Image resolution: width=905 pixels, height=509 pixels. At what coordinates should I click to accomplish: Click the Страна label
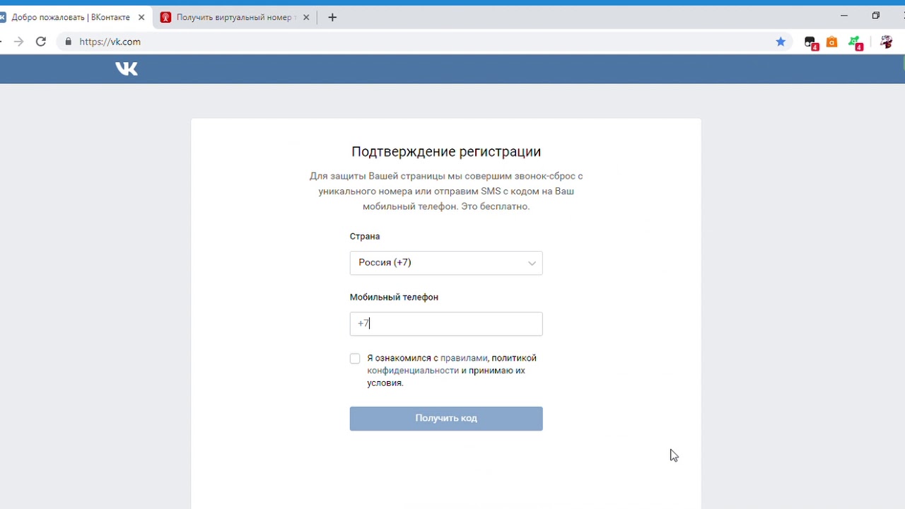pyautogui.click(x=365, y=236)
